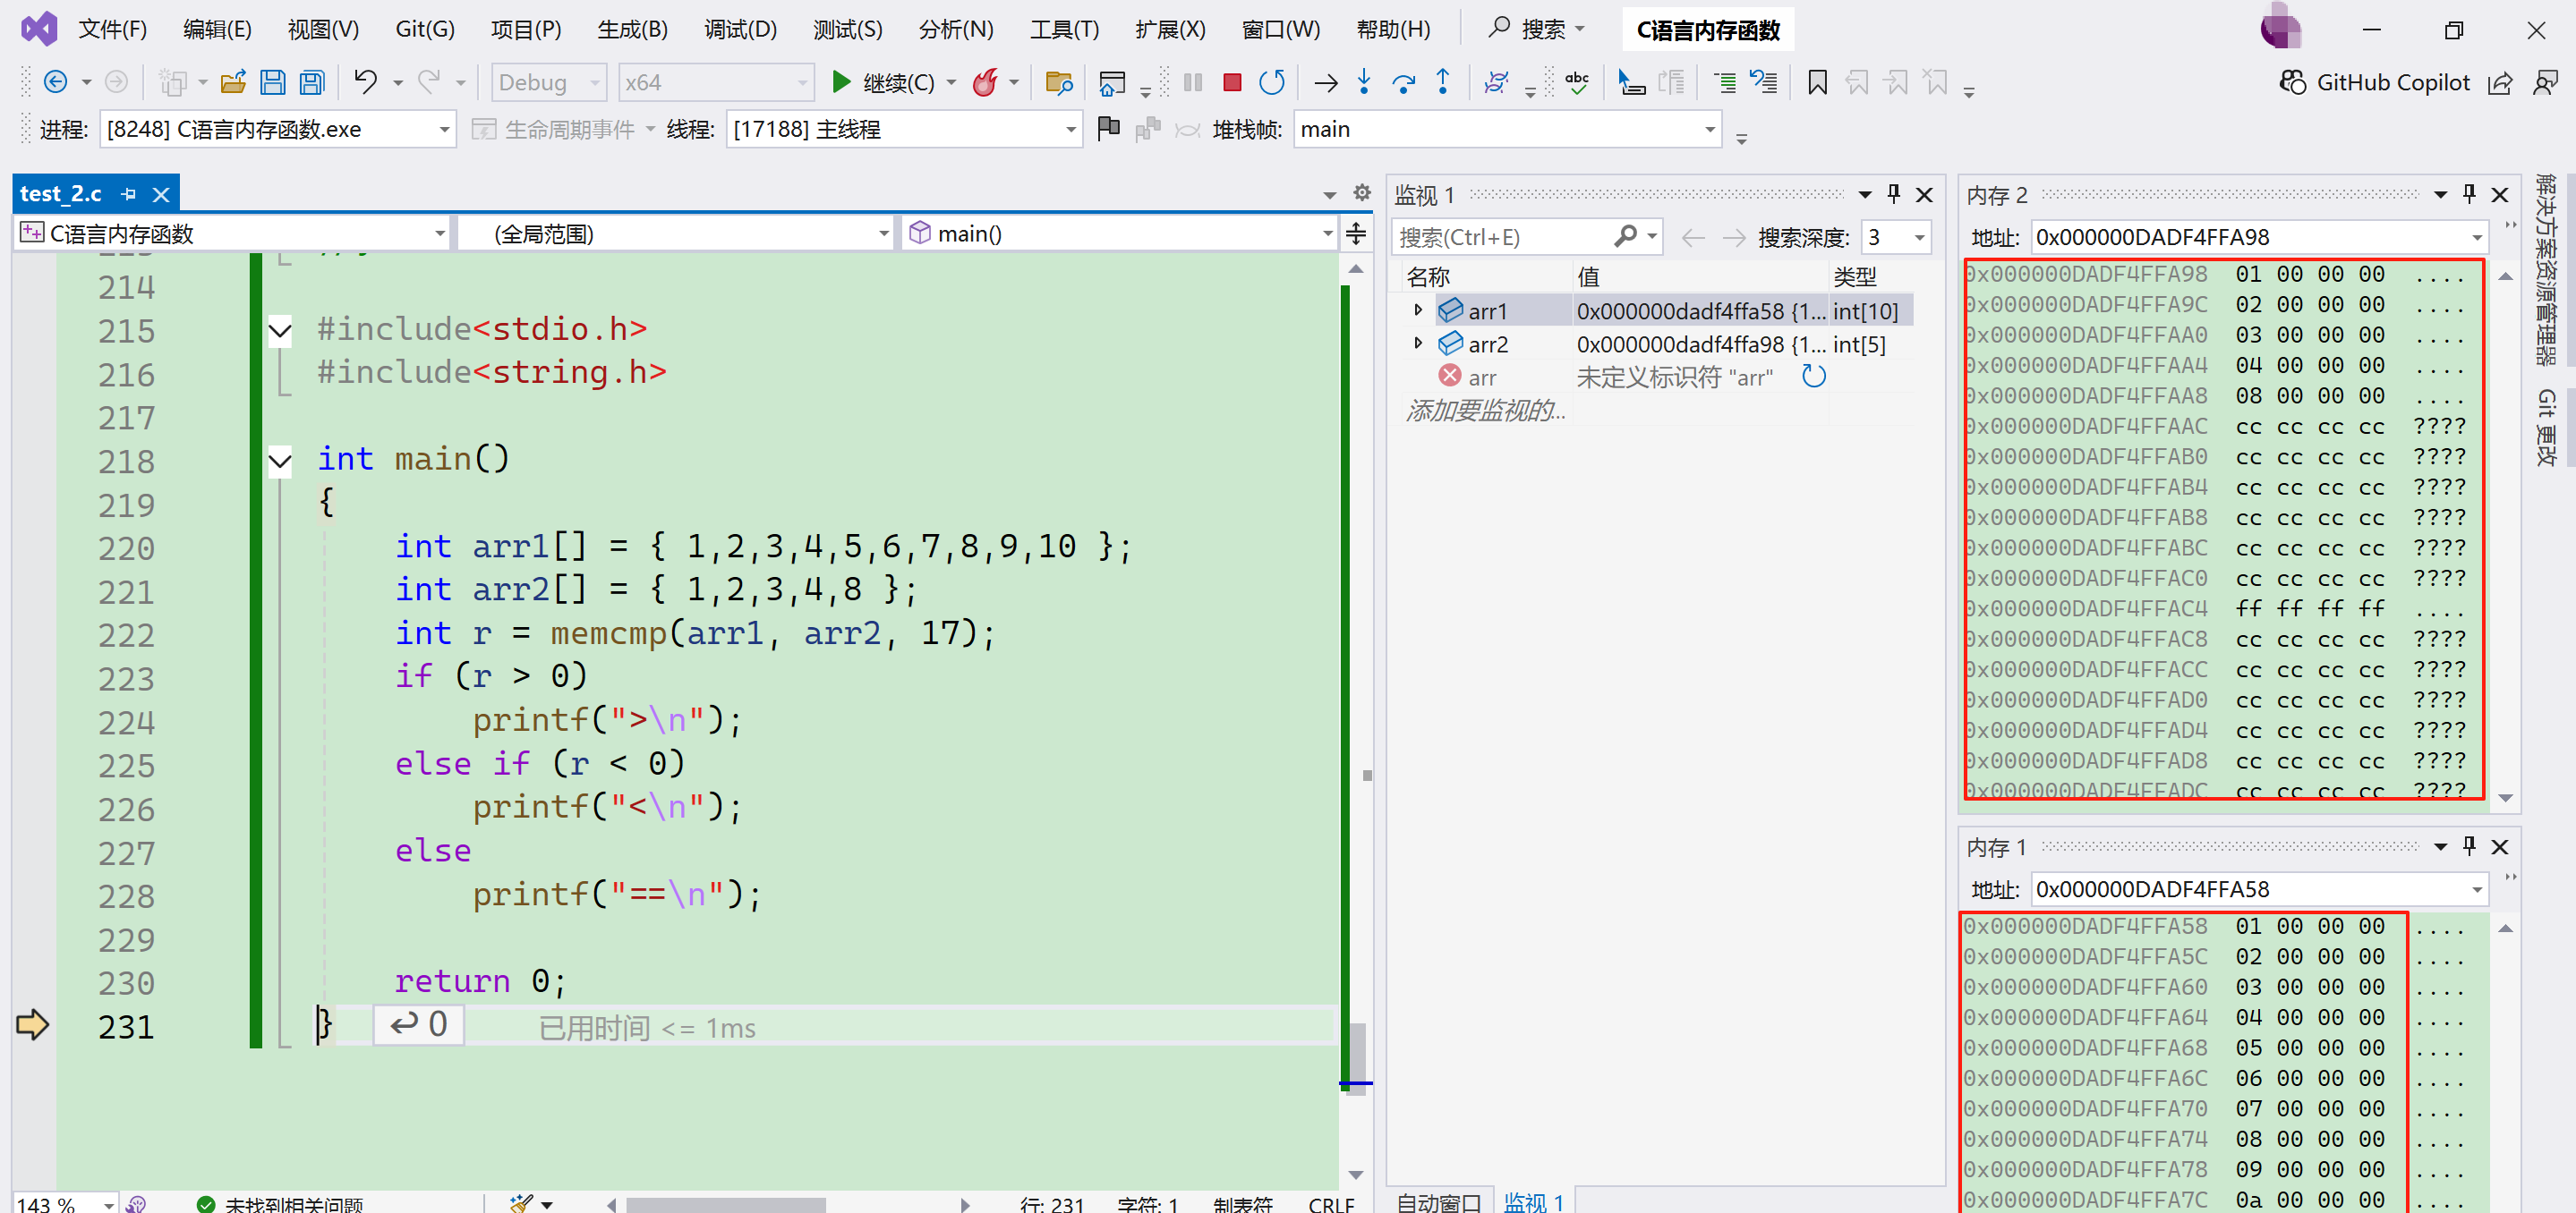Collapse the main() function fold

click(x=280, y=461)
